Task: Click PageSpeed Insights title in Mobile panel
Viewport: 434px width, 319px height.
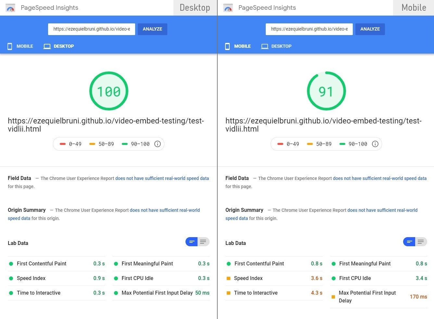Action: tap(267, 7)
